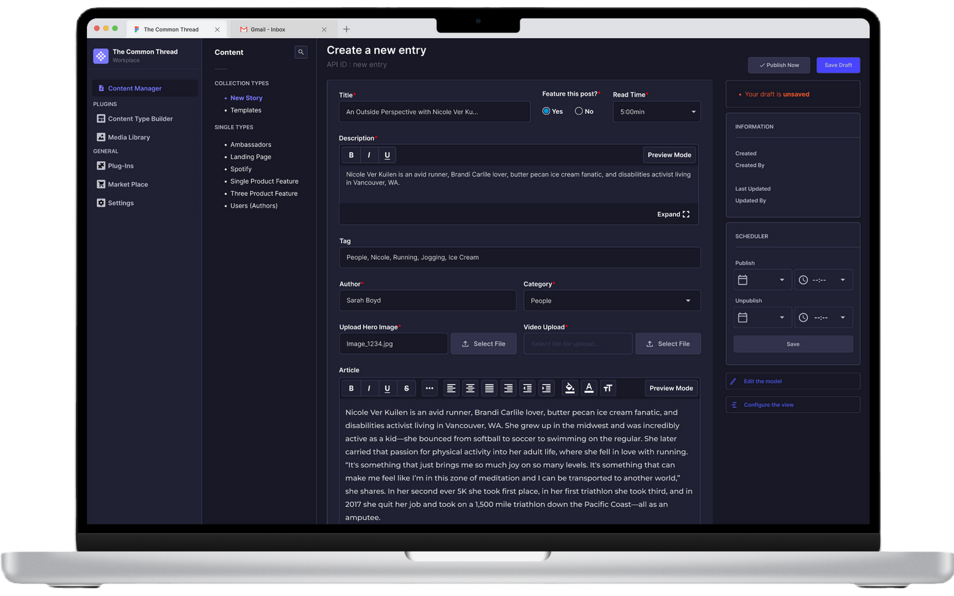Click Underline in the Description toolbar
The height and width of the screenshot is (596, 954).
pos(388,155)
